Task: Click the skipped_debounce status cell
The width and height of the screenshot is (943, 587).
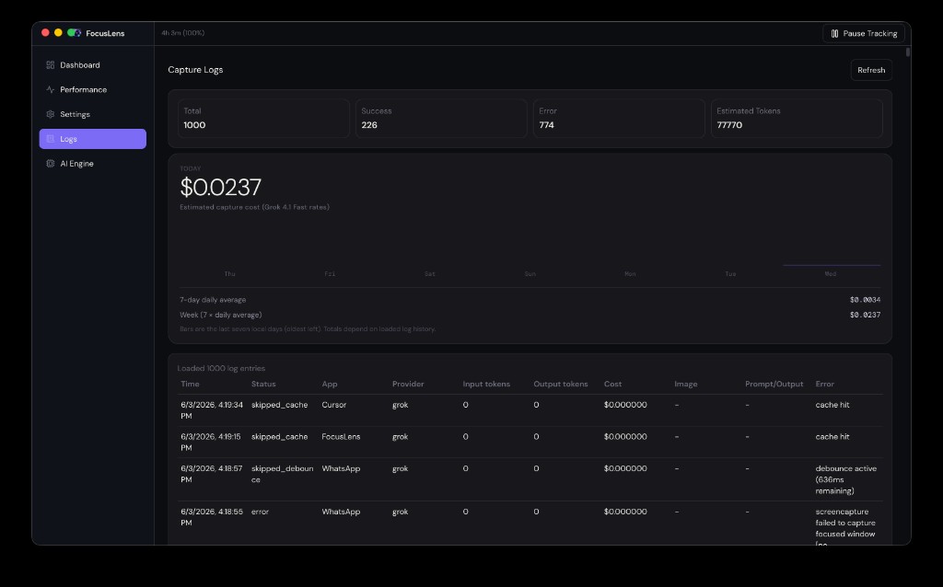Action: tap(282, 474)
